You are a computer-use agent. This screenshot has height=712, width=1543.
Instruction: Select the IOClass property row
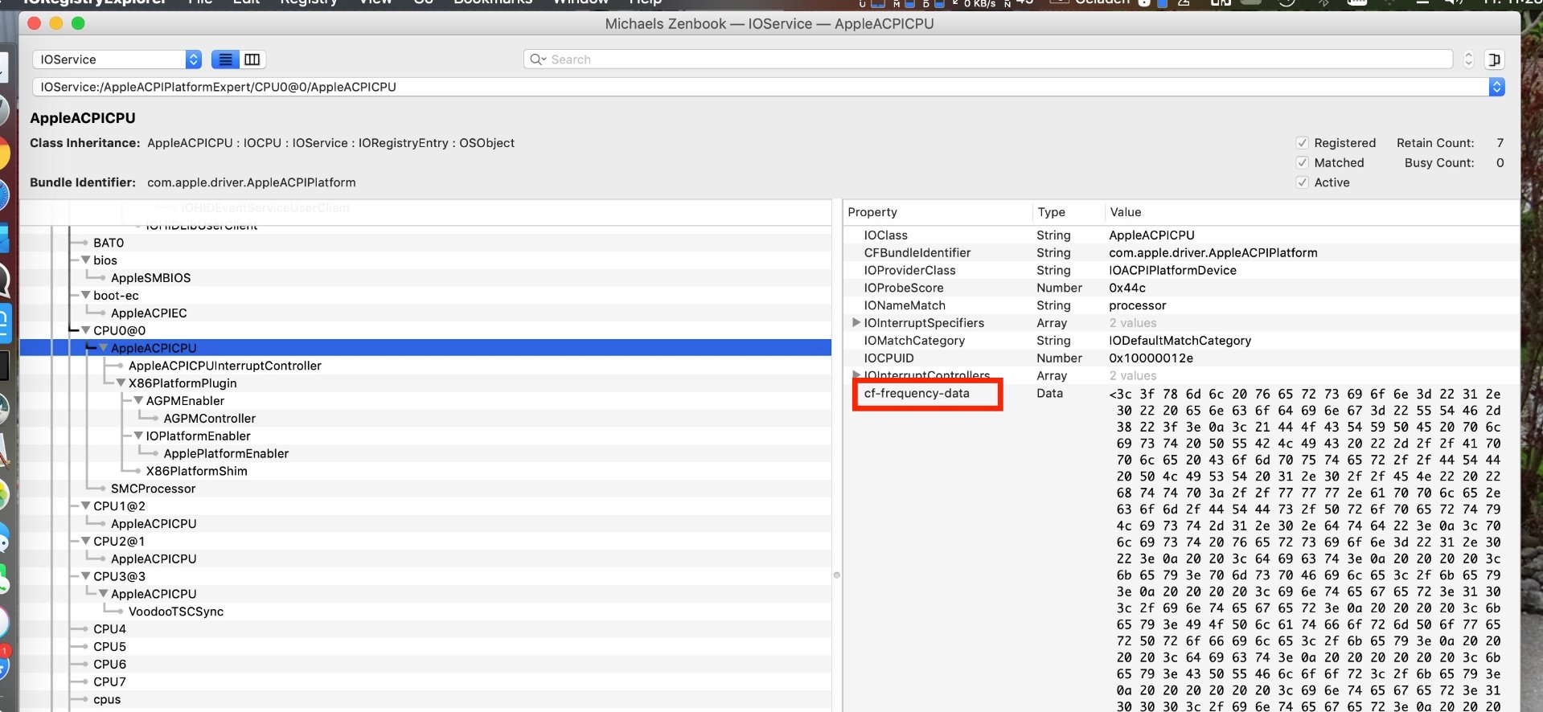(x=1181, y=235)
